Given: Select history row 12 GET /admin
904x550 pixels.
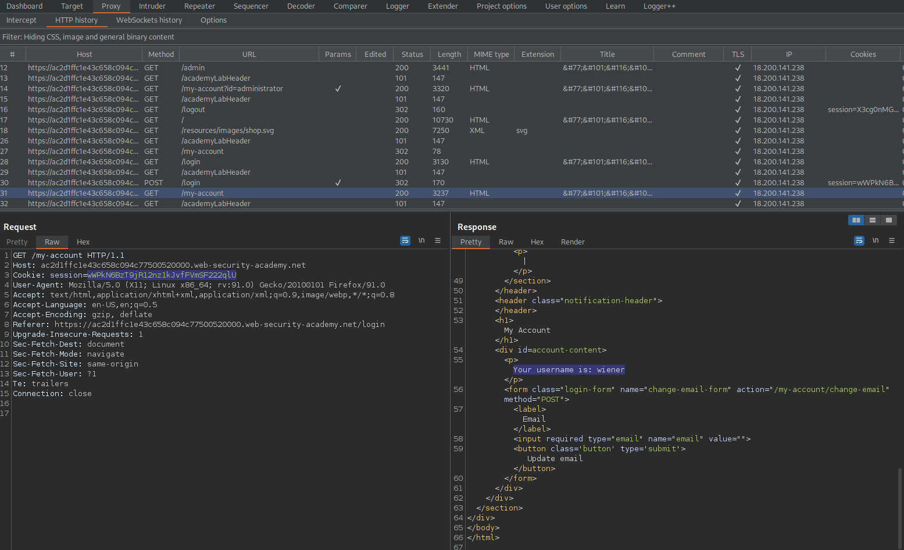Looking at the screenshot, I should point(452,68).
